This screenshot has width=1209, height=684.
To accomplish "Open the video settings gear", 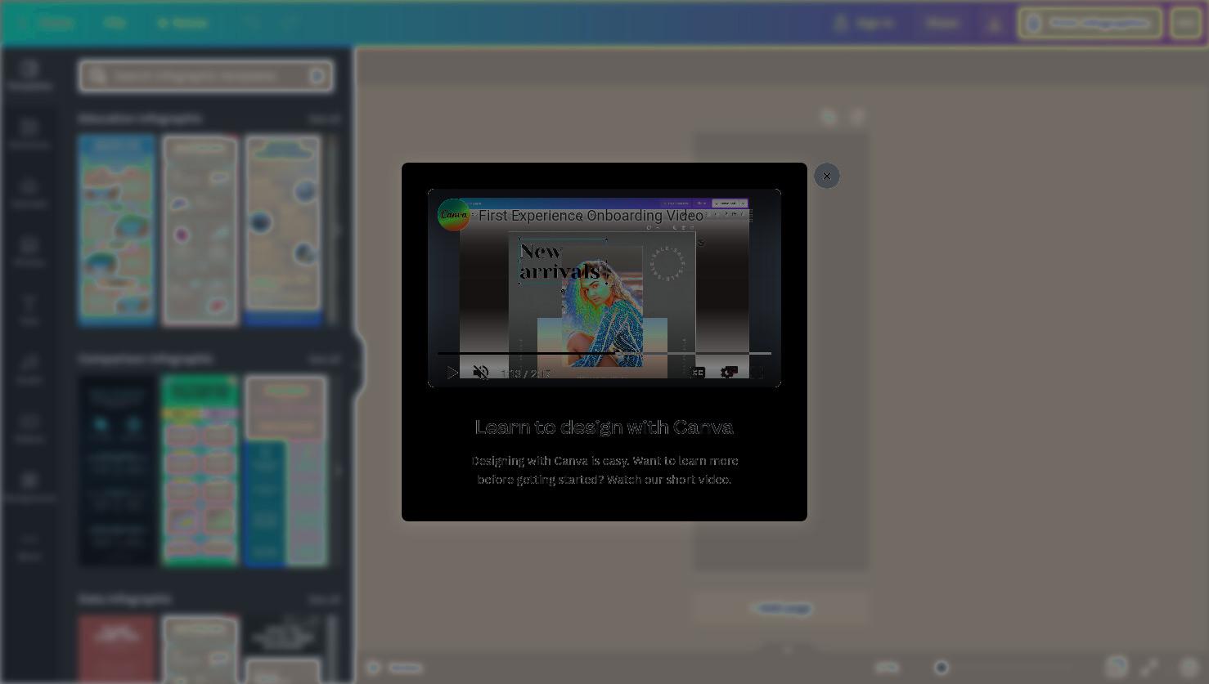I will point(728,373).
